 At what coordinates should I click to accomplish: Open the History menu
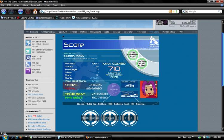[25, 5]
